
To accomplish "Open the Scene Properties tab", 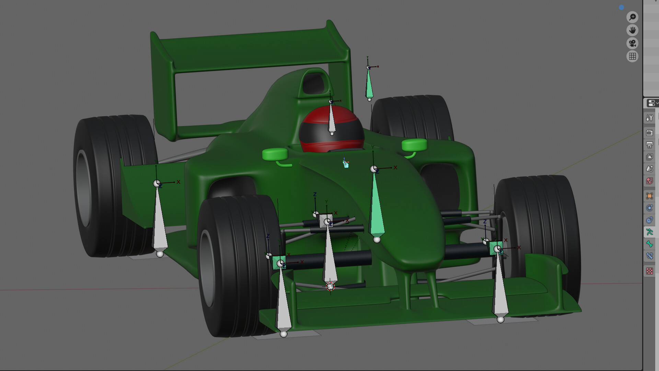I will coord(650,169).
